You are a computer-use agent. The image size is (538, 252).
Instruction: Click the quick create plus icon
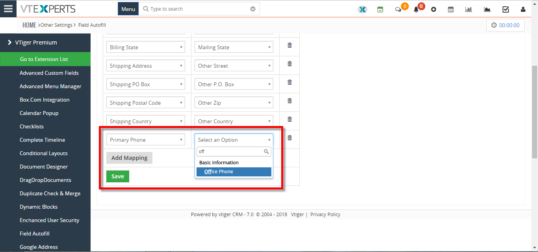click(x=434, y=9)
